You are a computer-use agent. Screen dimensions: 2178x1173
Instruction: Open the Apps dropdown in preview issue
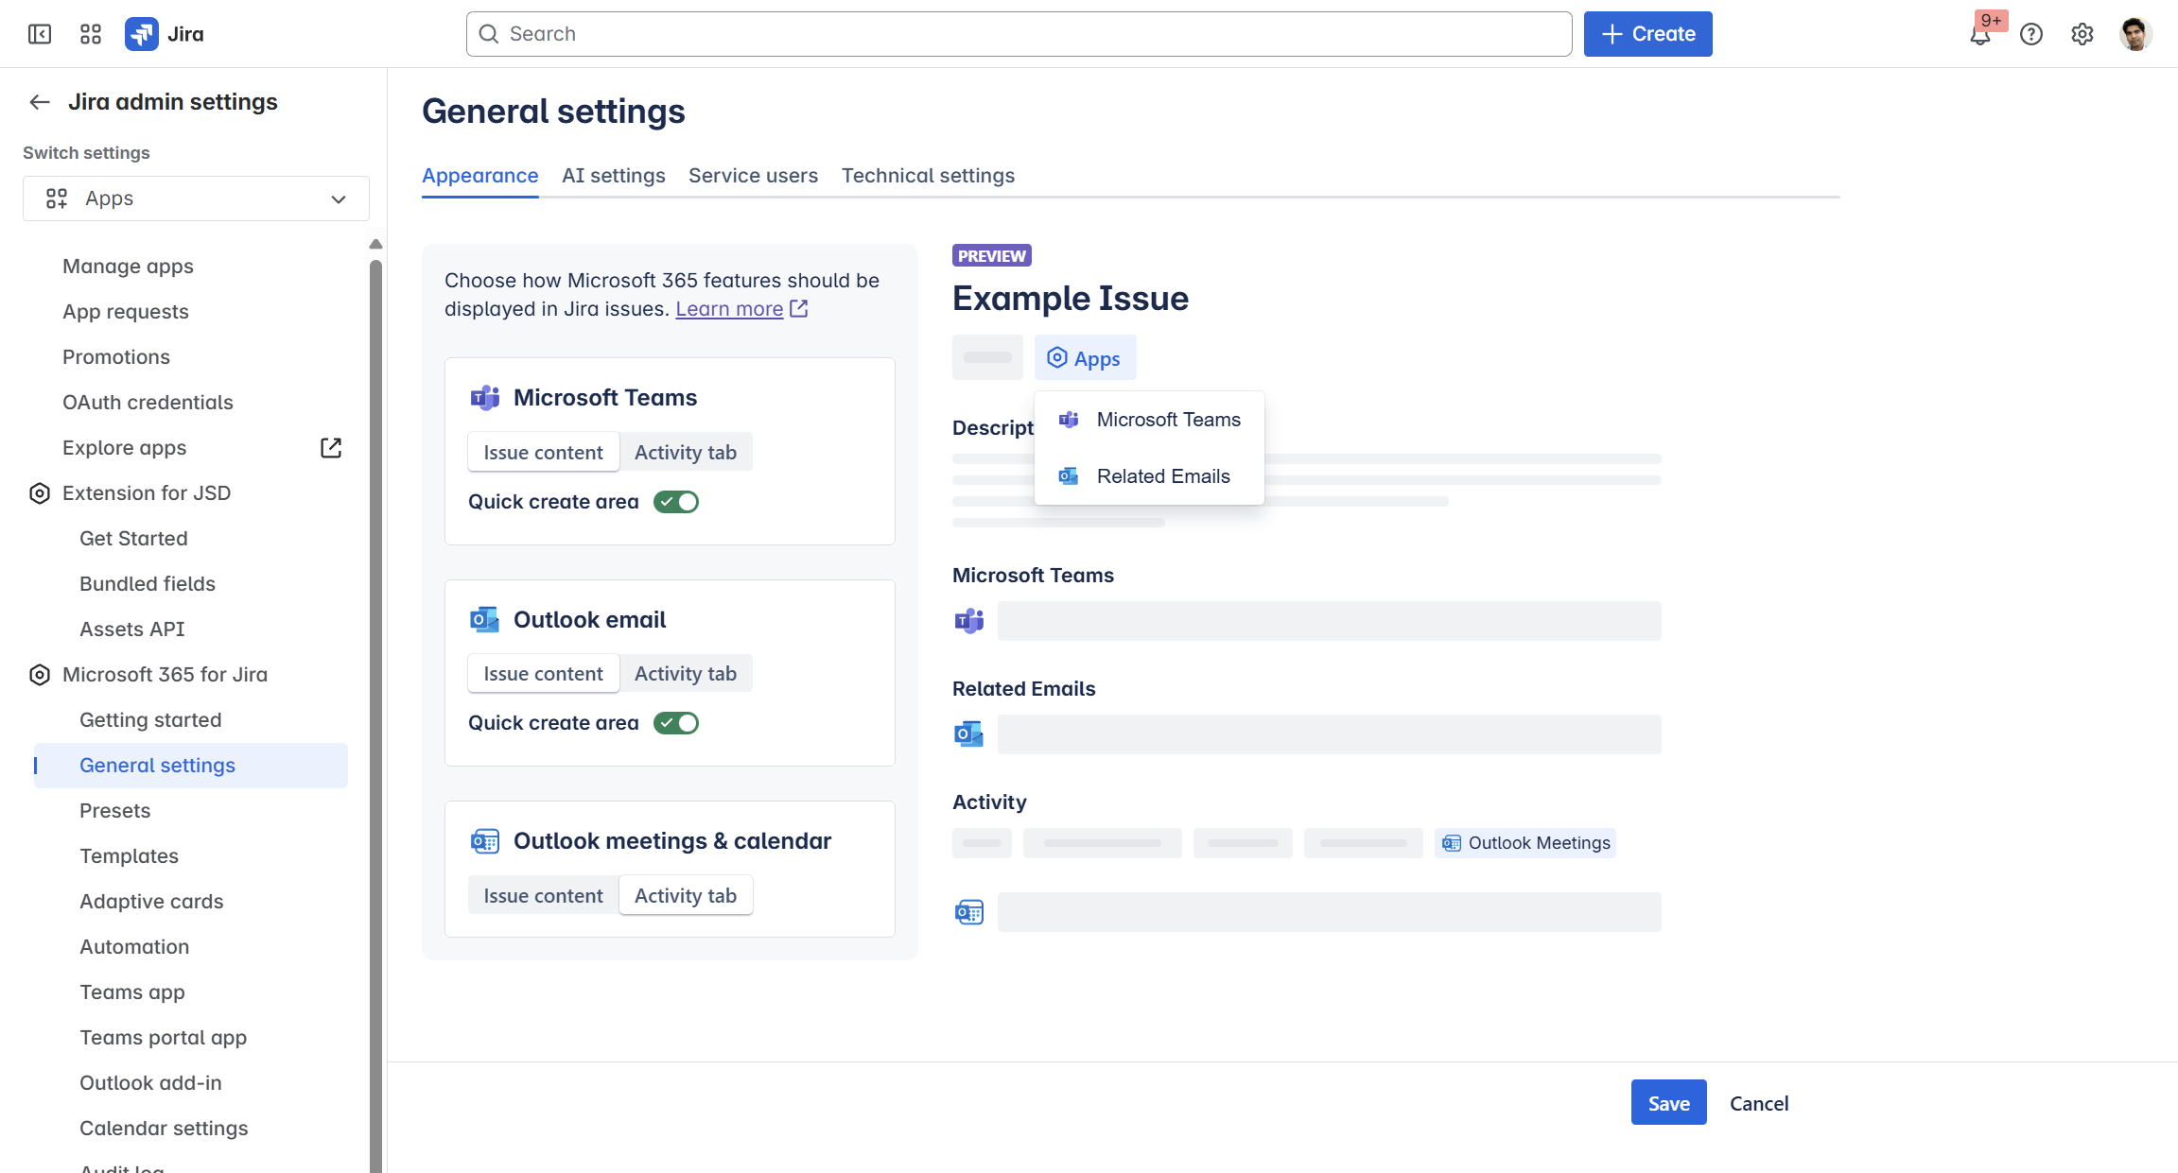click(x=1085, y=358)
